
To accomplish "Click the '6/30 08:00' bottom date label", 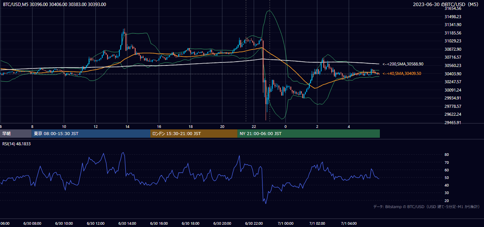I will (32, 223).
